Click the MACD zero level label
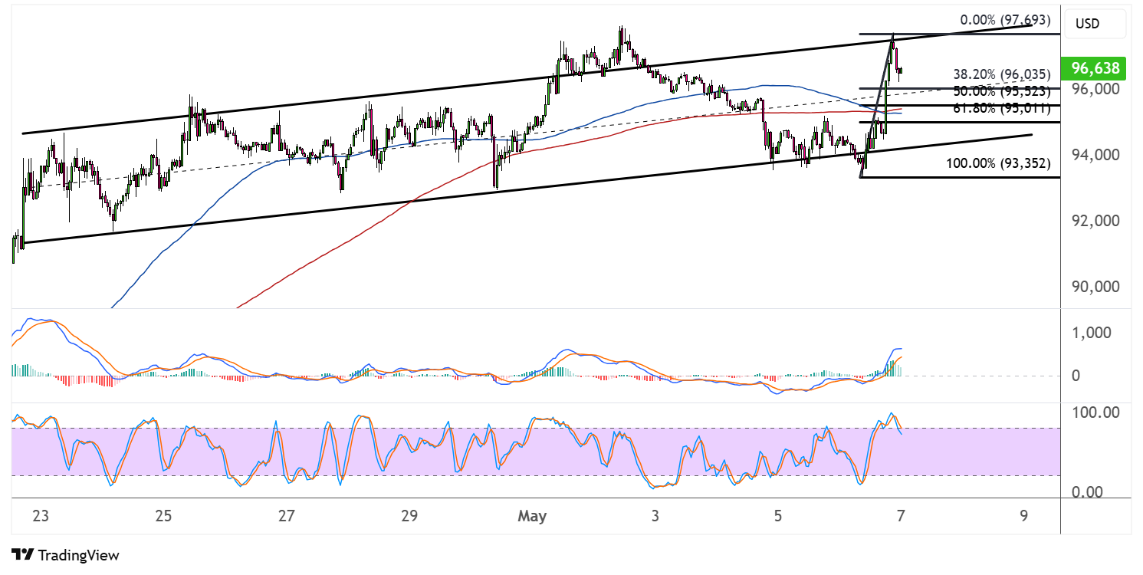Screen dimensions: 1143x575 pyautogui.click(x=1076, y=376)
